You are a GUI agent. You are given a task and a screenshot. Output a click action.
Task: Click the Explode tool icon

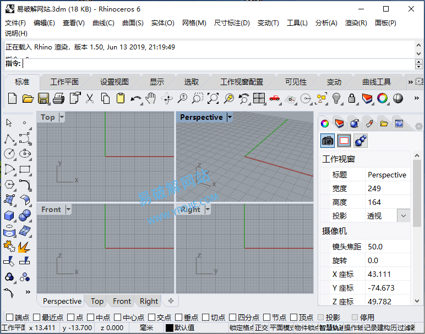click(x=24, y=246)
